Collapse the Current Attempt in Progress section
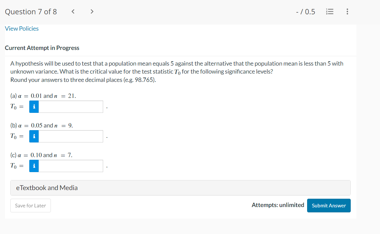 click(x=42, y=48)
